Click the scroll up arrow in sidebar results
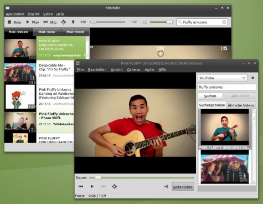 coord(254,111)
